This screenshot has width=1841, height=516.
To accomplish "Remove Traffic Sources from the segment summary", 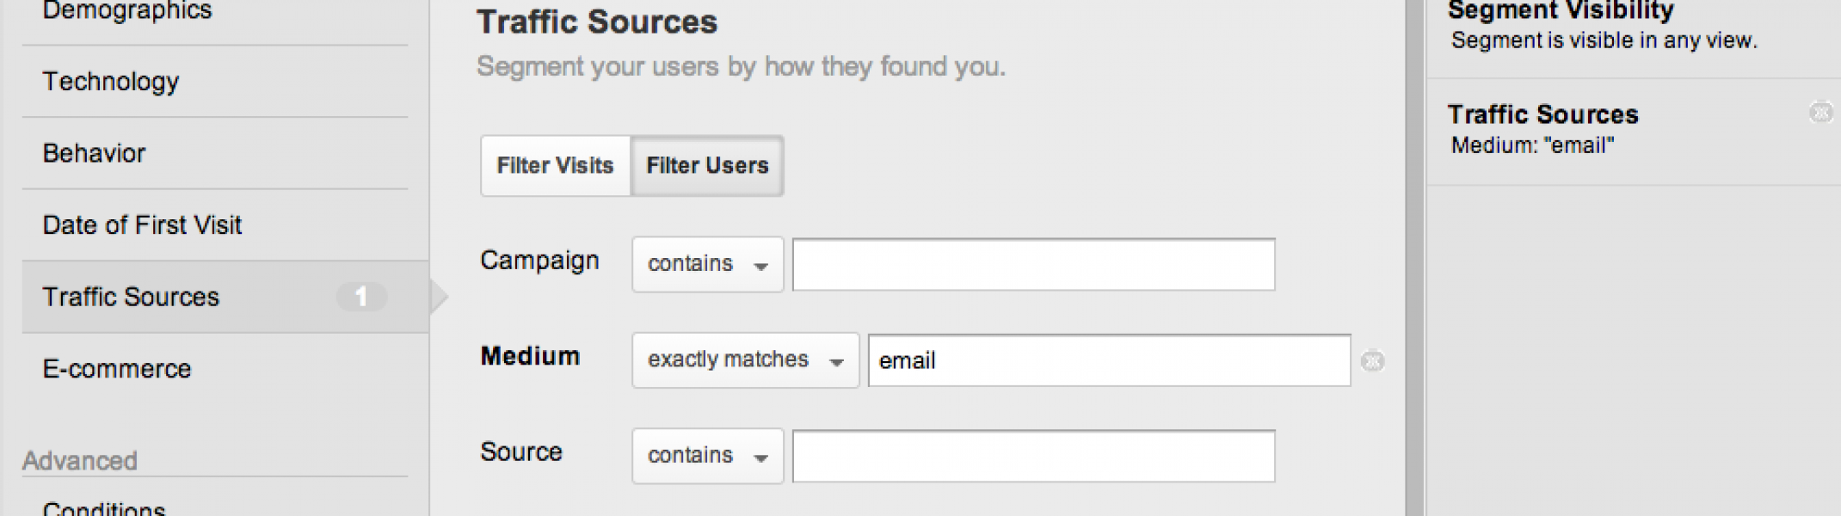I will [1820, 113].
